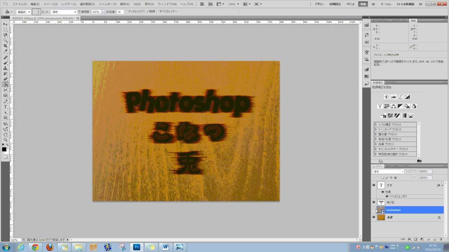Switch to the 3D workspace
The width and height of the screenshot is (449, 252).
click(x=373, y=4)
